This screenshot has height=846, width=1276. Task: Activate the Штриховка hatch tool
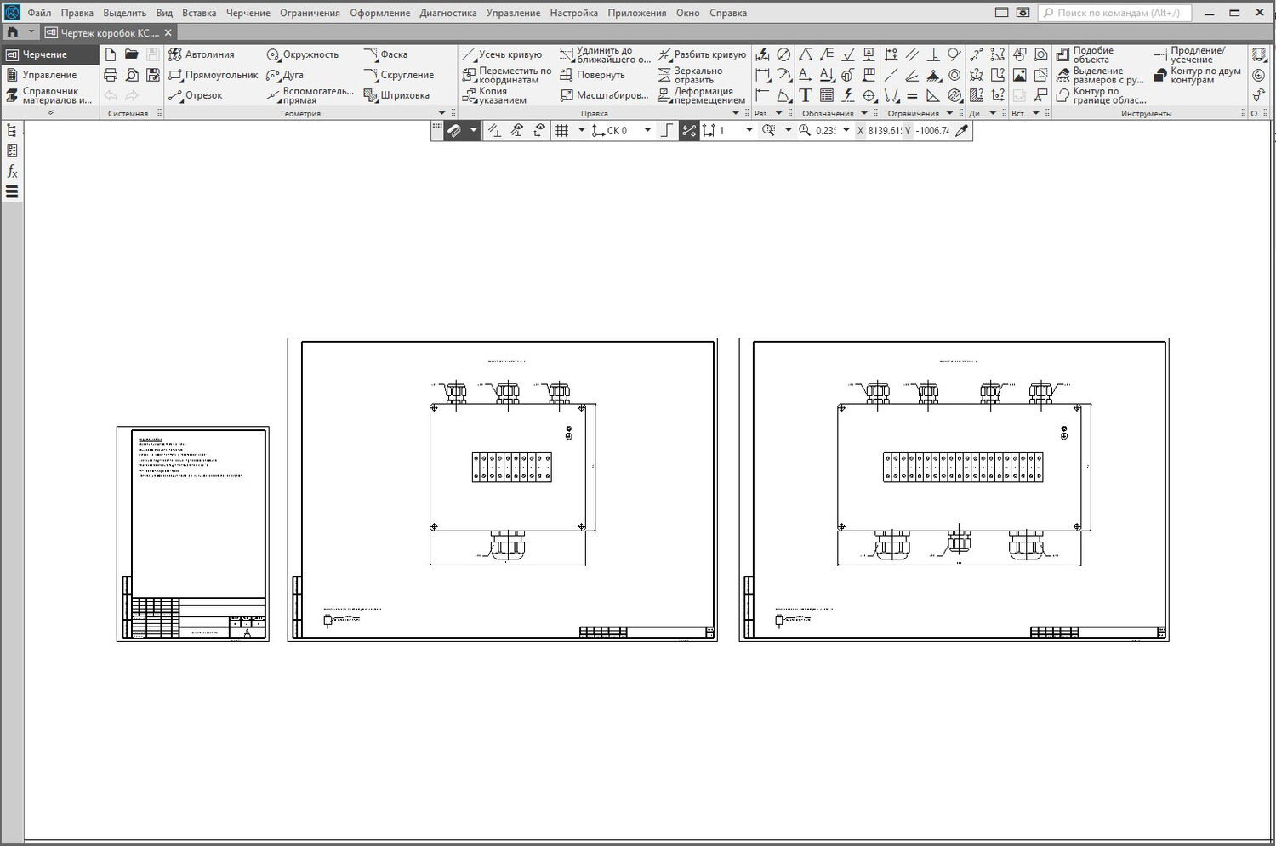pyautogui.click(x=396, y=95)
